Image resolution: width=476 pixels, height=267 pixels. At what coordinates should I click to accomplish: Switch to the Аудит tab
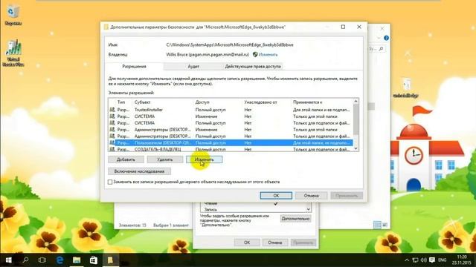pos(193,66)
